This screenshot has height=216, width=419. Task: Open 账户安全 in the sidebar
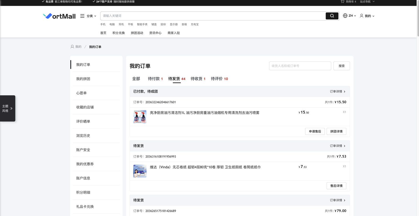(83, 150)
